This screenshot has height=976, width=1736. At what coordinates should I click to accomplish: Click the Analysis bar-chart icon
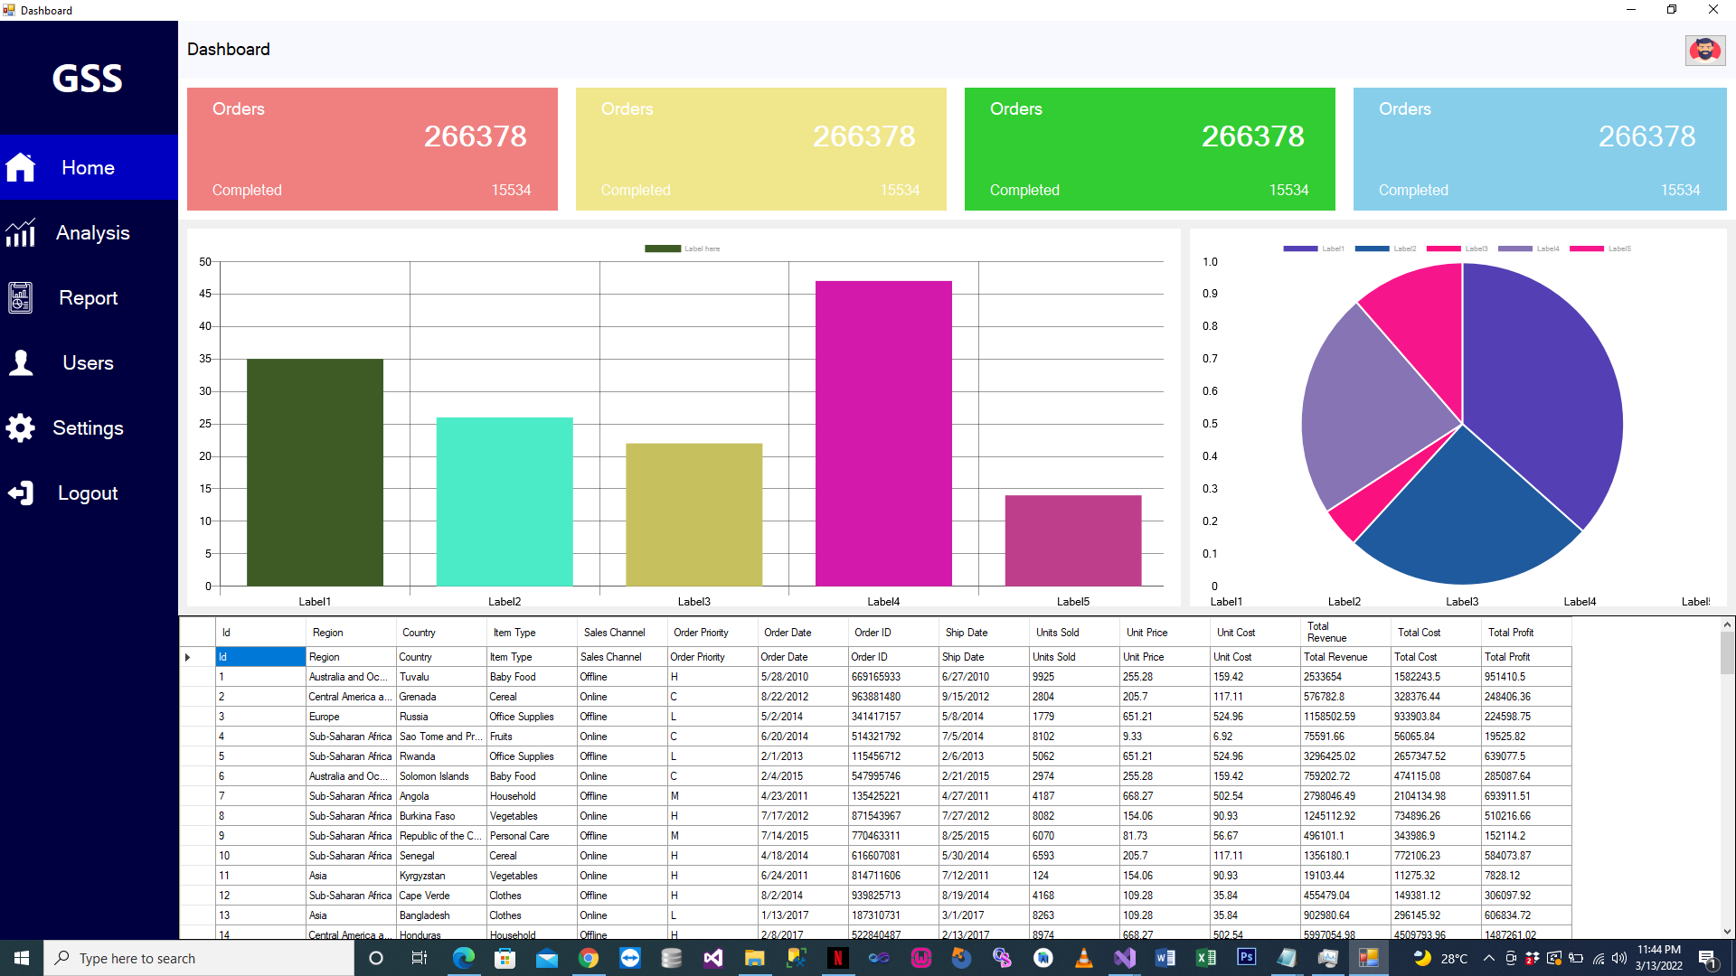coord(20,233)
